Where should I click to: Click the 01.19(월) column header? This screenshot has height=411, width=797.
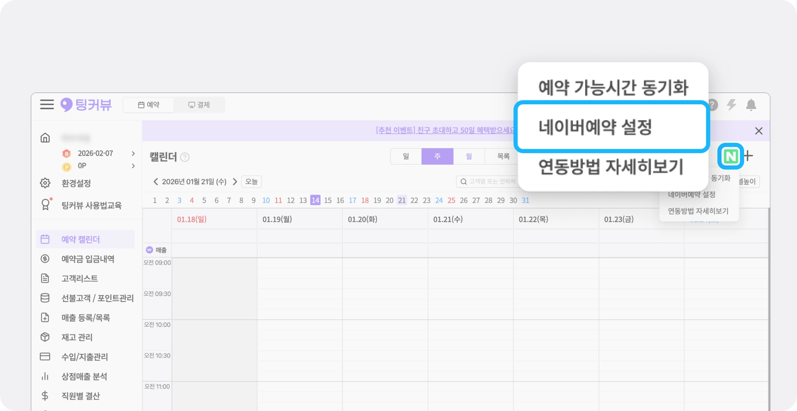tap(277, 220)
